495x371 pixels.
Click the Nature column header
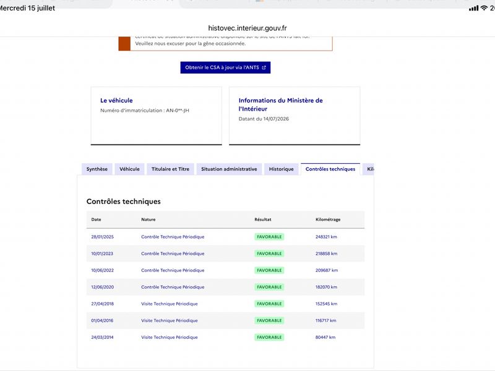[148, 220]
